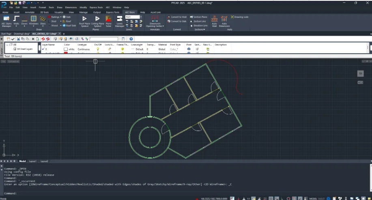Open the Wood dropdown

point(61,26)
